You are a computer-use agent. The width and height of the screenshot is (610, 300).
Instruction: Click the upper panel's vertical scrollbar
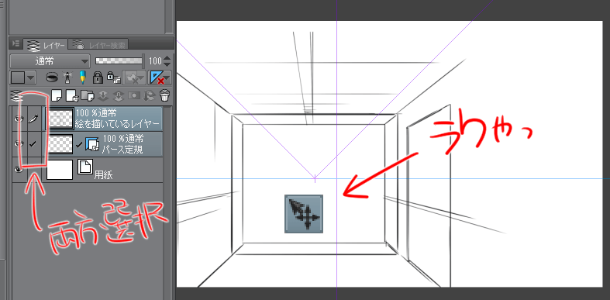[x=168, y=17]
